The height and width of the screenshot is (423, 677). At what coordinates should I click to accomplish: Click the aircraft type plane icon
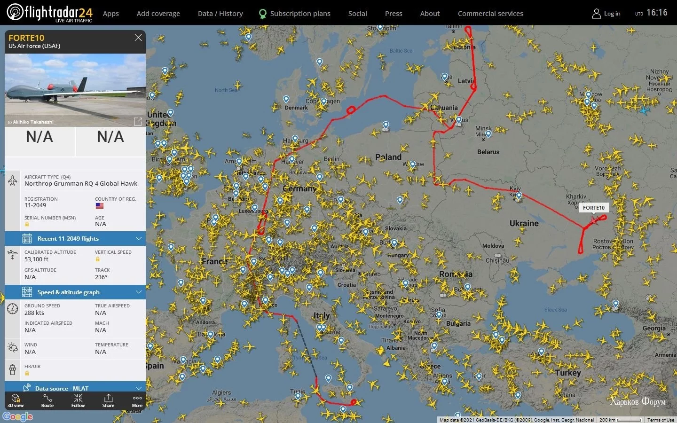coord(13,180)
